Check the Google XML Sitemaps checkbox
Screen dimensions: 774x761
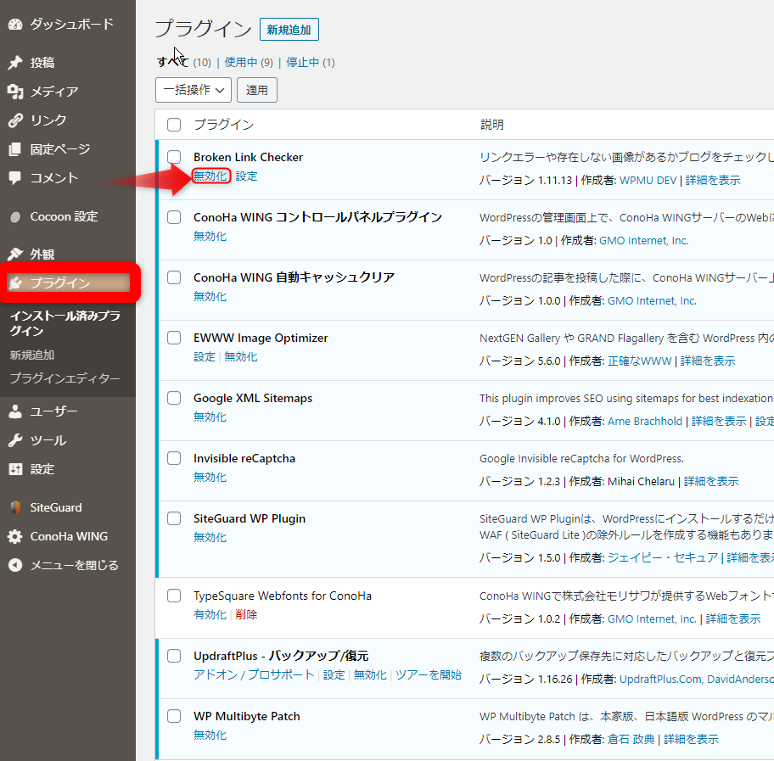174,398
